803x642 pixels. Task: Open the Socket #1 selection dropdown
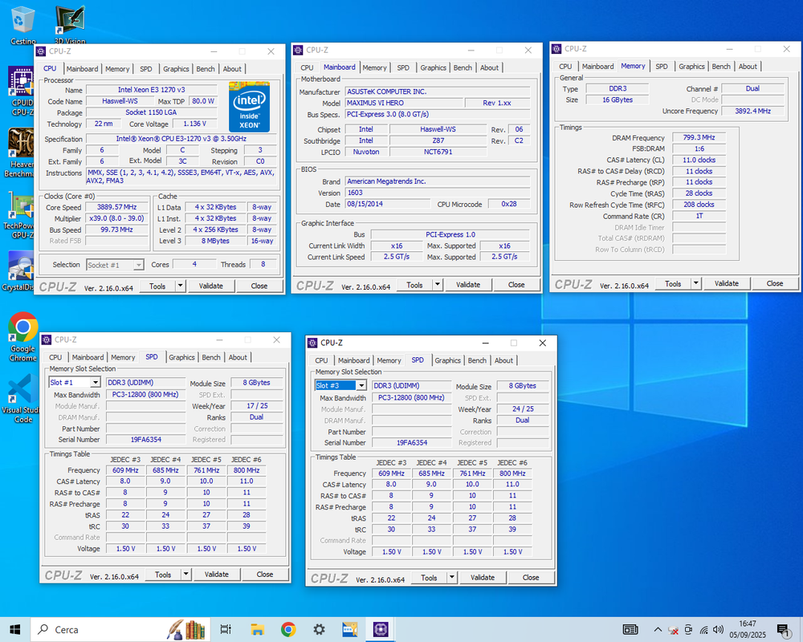(115, 265)
